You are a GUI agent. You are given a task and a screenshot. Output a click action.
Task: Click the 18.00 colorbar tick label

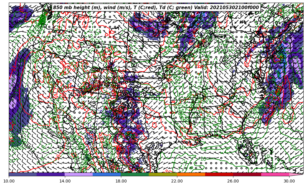(x=121, y=181)
